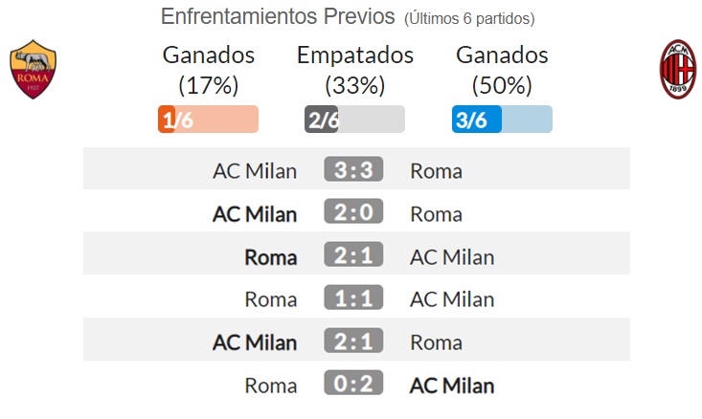The width and height of the screenshot is (702, 419).
Task: Click the Ganados (50%) label
Action: (x=502, y=70)
